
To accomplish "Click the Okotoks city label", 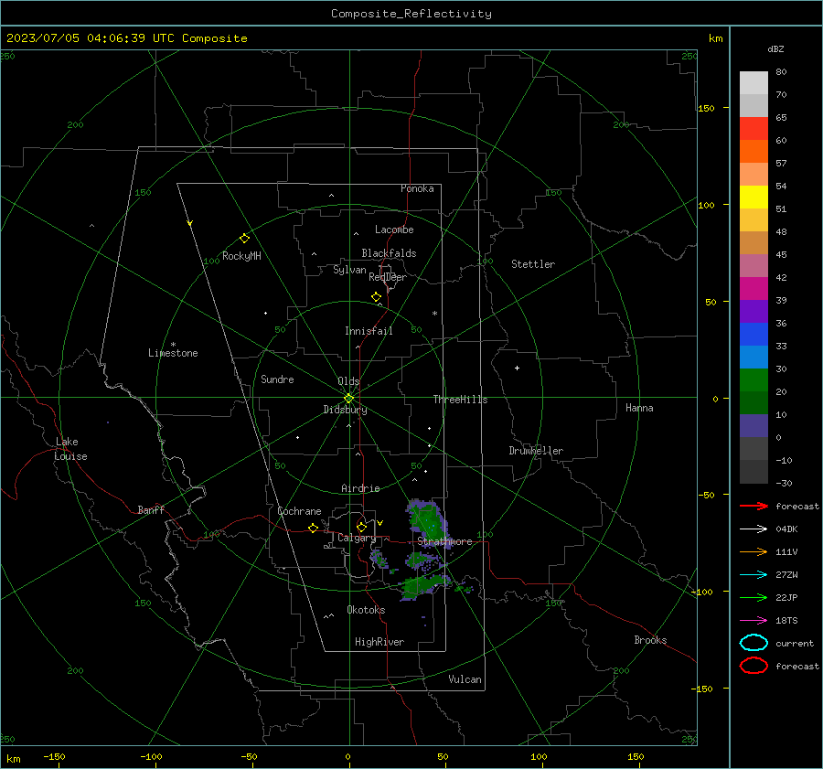I will [366, 610].
